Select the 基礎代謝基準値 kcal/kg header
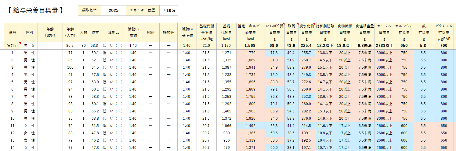Screen dimensions: 456x151 click(x=206, y=32)
